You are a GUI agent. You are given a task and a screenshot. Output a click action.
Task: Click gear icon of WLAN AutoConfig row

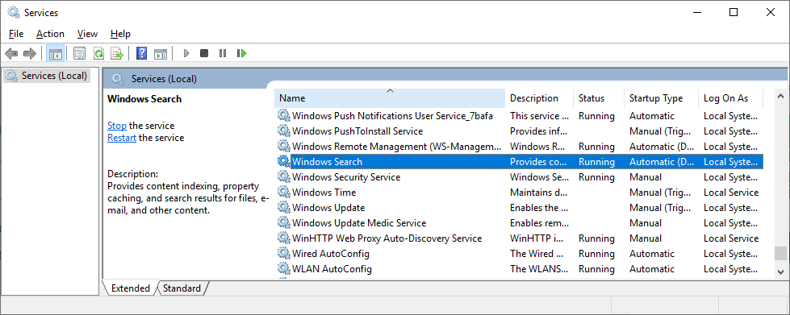[x=284, y=269]
